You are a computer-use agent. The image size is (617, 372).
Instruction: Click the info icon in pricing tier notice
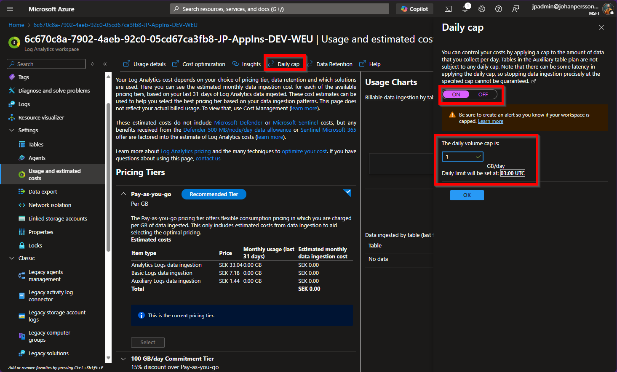(142, 316)
